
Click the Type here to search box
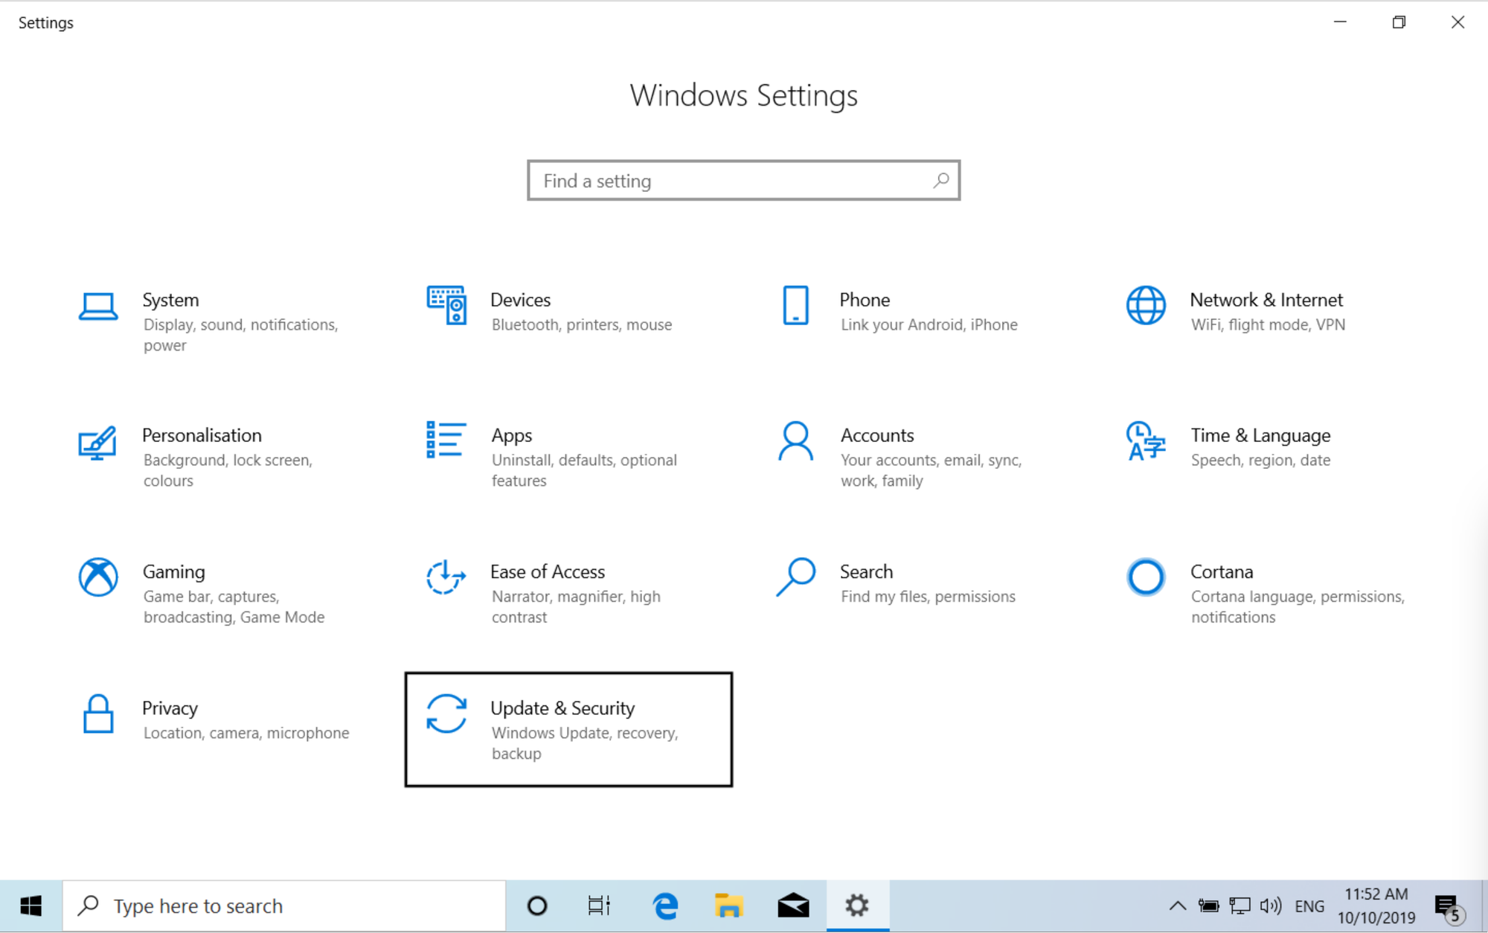(284, 905)
